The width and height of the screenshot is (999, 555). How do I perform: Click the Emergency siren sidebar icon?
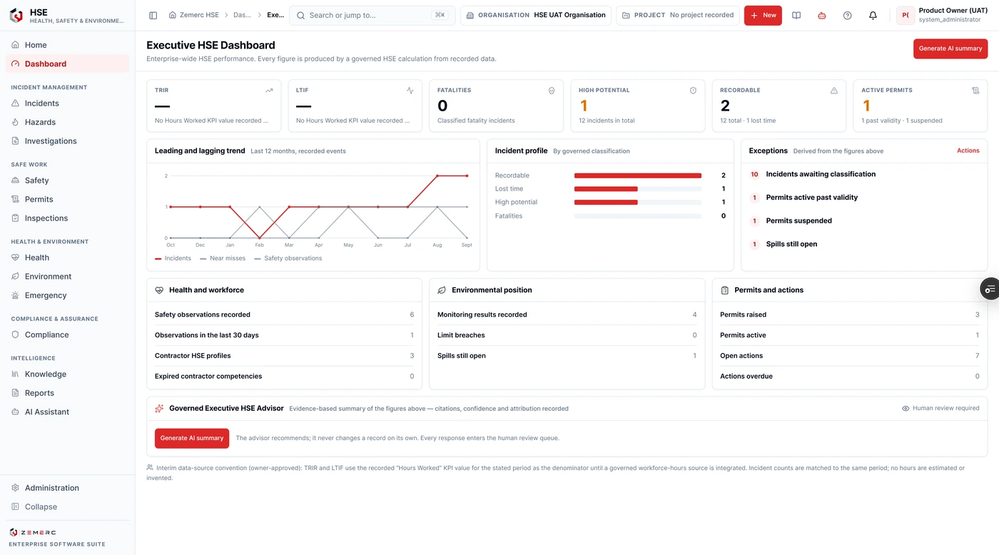coord(16,295)
